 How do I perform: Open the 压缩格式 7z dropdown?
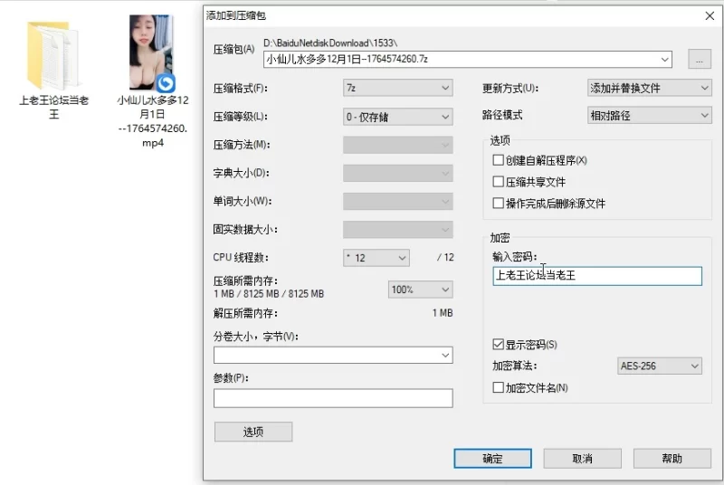[x=397, y=88]
